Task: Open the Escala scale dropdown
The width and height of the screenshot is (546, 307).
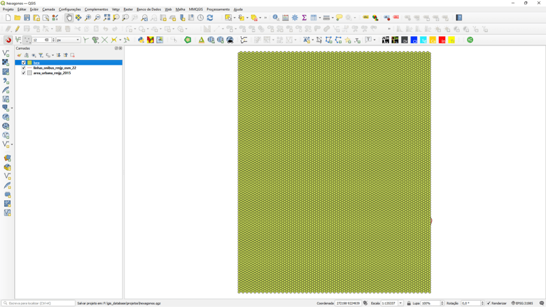Action: click(x=400, y=303)
